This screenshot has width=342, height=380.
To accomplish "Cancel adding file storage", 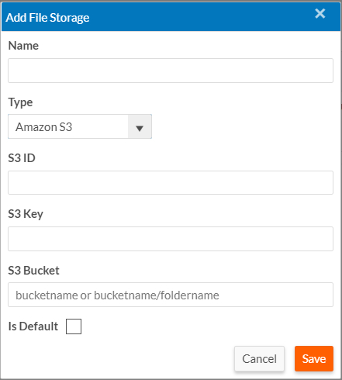I will pyautogui.click(x=259, y=359).
